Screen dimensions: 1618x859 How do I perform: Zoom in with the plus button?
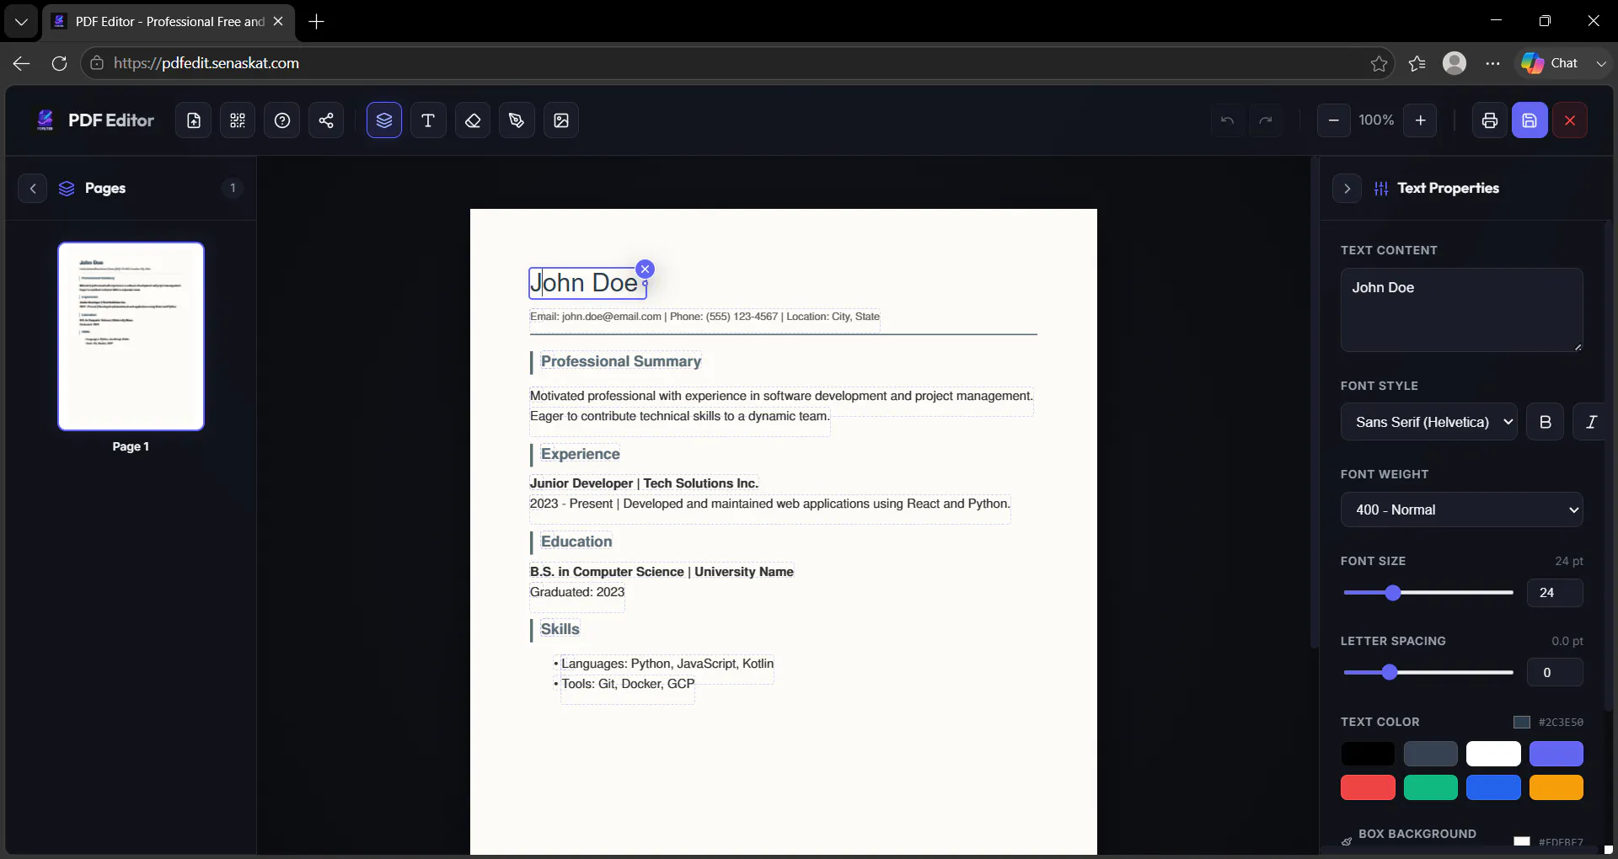[x=1421, y=120]
